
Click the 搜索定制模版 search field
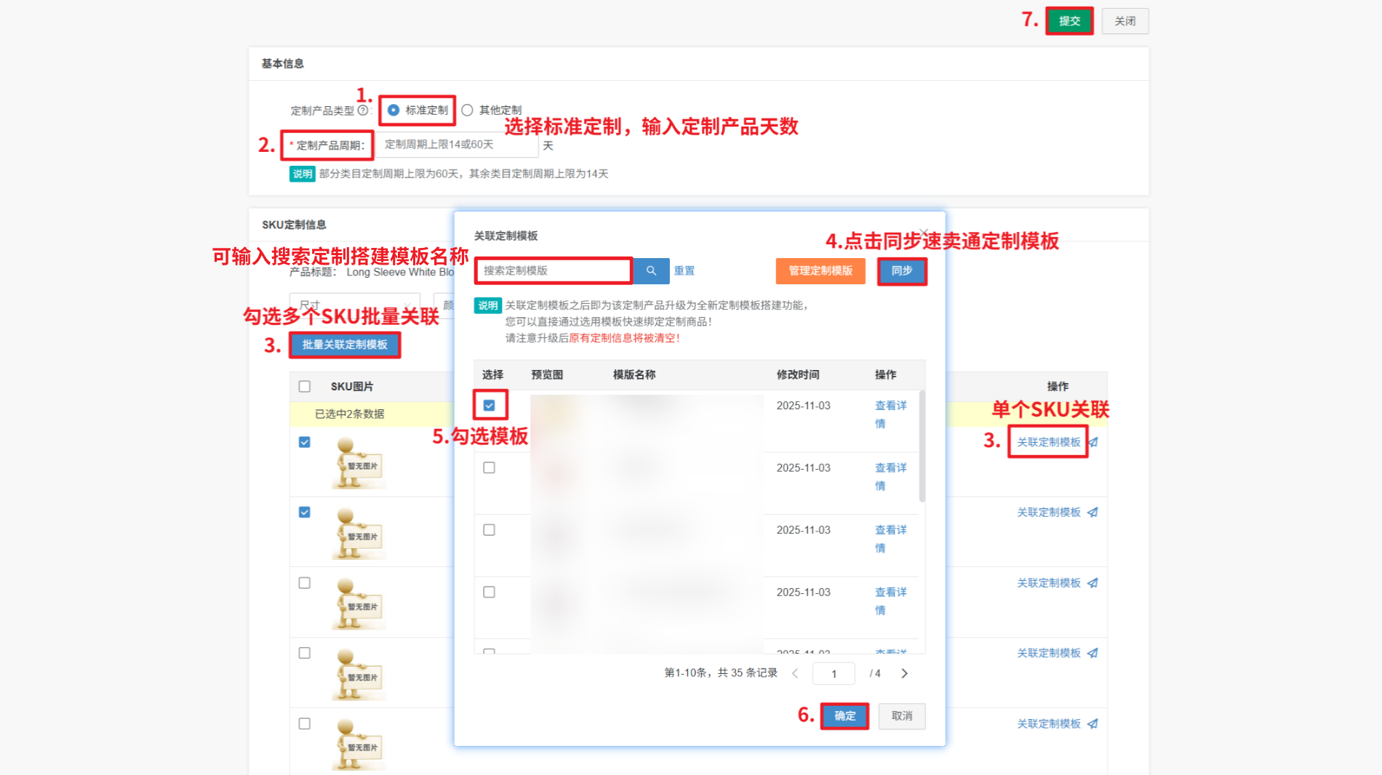point(553,270)
